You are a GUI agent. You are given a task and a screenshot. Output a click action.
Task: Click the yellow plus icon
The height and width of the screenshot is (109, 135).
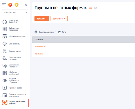click(17, 5)
